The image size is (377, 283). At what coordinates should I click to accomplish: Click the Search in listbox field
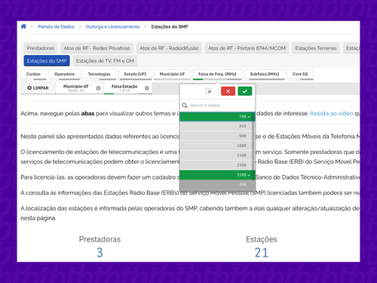pos(217,105)
